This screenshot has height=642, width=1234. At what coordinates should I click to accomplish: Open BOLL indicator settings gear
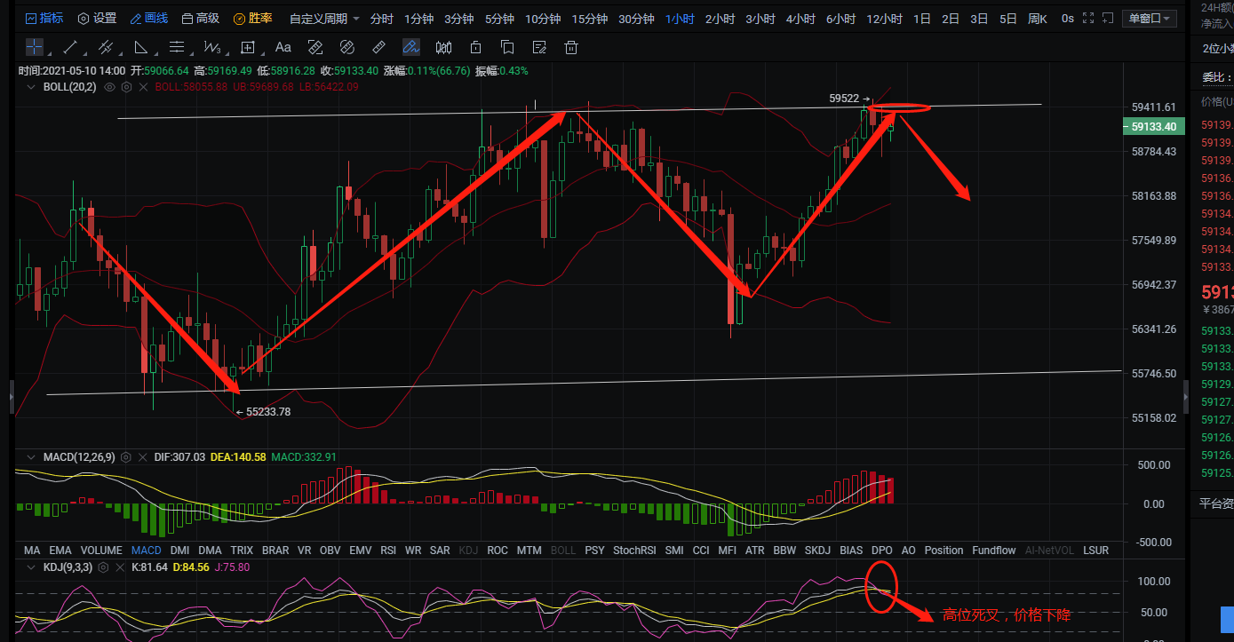point(127,87)
